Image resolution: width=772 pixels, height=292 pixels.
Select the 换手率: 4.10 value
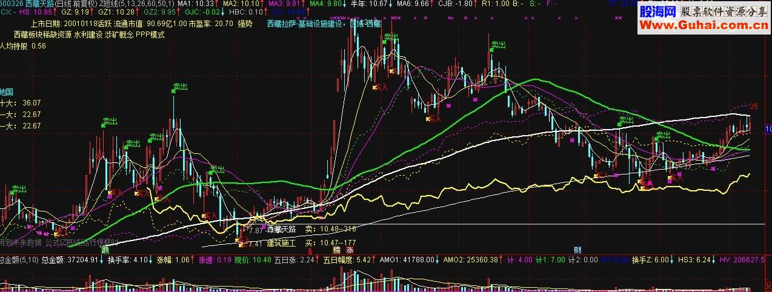coord(128,259)
